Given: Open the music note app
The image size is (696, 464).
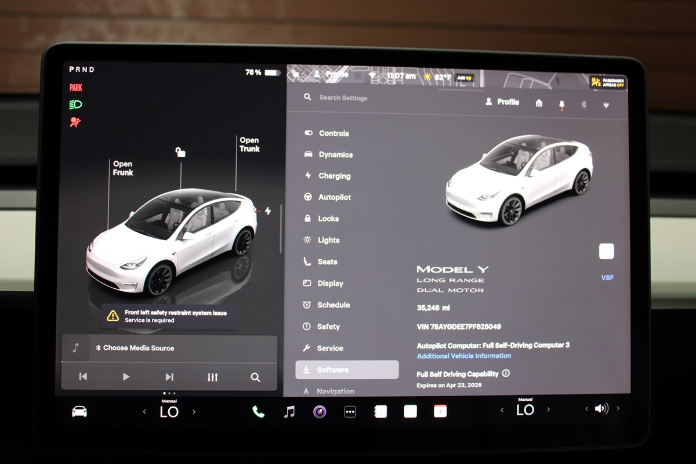Looking at the screenshot, I should click(289, 411).
